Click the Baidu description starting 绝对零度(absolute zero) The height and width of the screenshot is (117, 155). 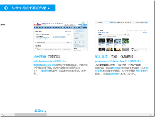tap(60, 69)
